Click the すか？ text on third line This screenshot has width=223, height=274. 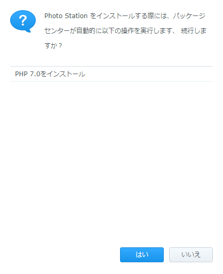(53, 46)
